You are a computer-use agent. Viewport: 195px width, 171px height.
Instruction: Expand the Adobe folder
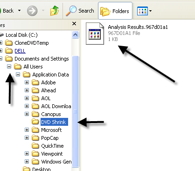tap(27, 82)
